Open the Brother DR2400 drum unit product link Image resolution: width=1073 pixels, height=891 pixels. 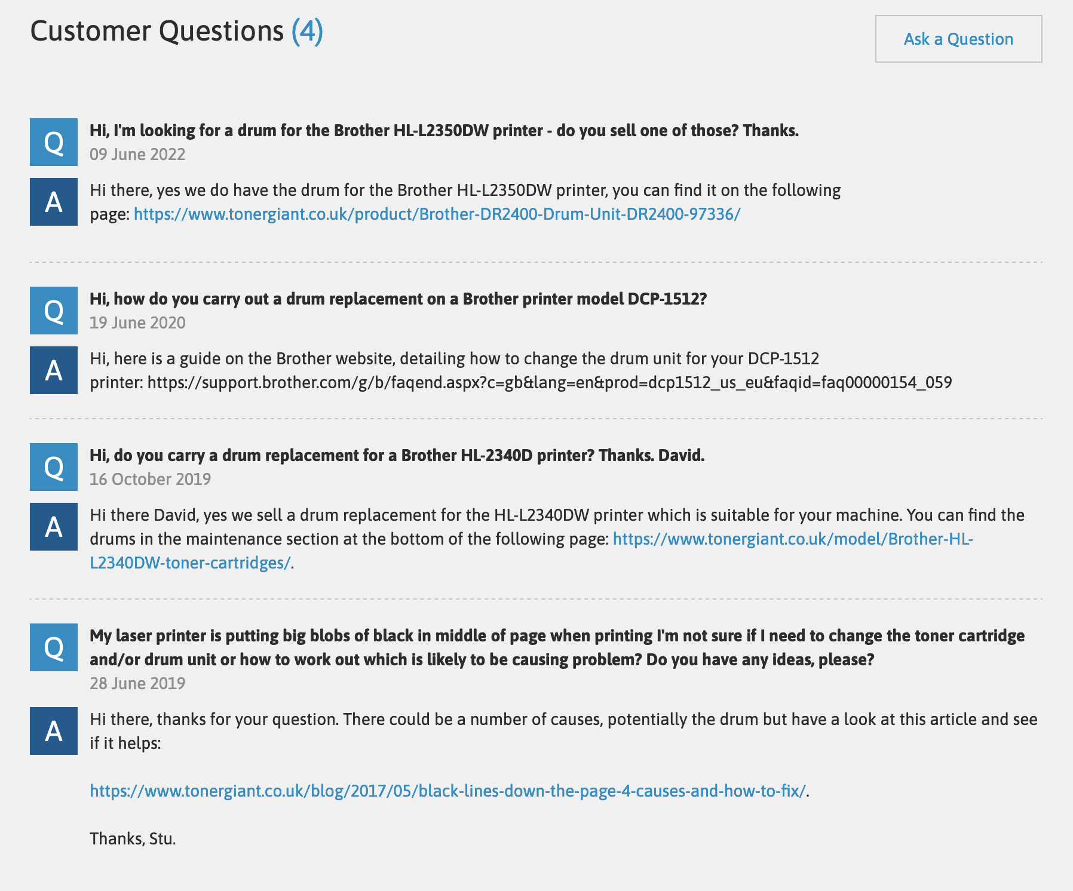click(x=436, y=214)
